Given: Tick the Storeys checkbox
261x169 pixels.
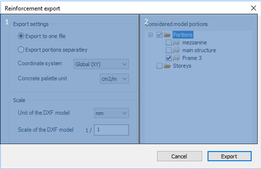Looking at the screenshot, I should pos(160,66).
